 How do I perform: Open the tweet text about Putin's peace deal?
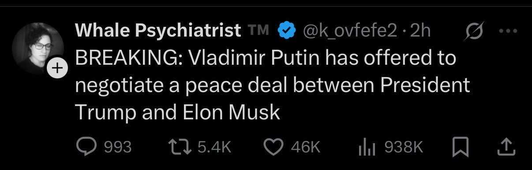[273, 85]
